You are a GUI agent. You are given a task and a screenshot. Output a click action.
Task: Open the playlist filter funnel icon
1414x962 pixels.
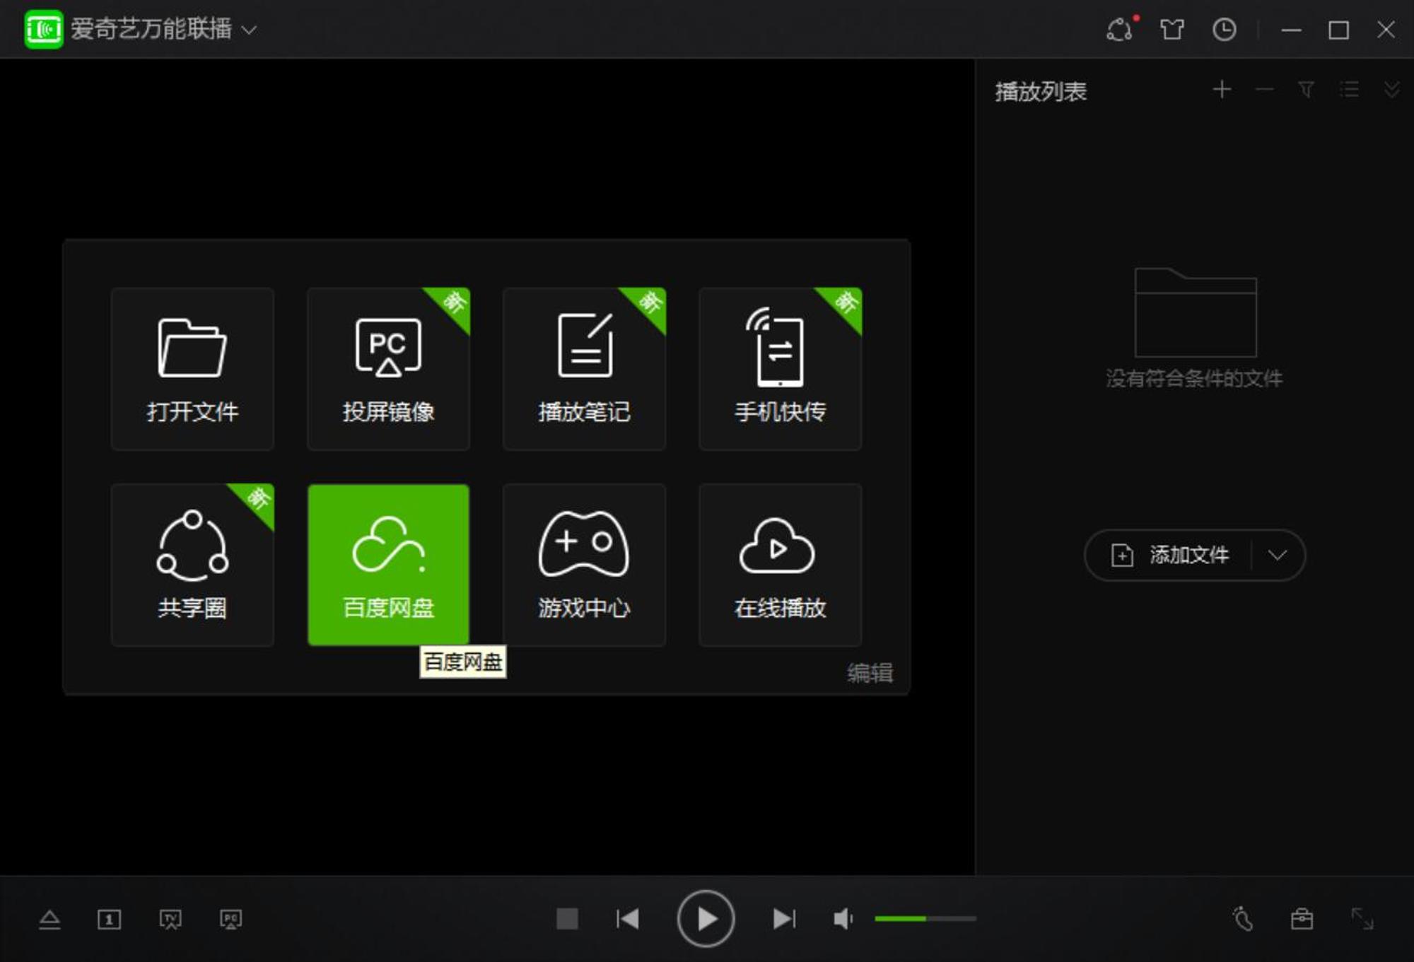(x=1307, y=90)
